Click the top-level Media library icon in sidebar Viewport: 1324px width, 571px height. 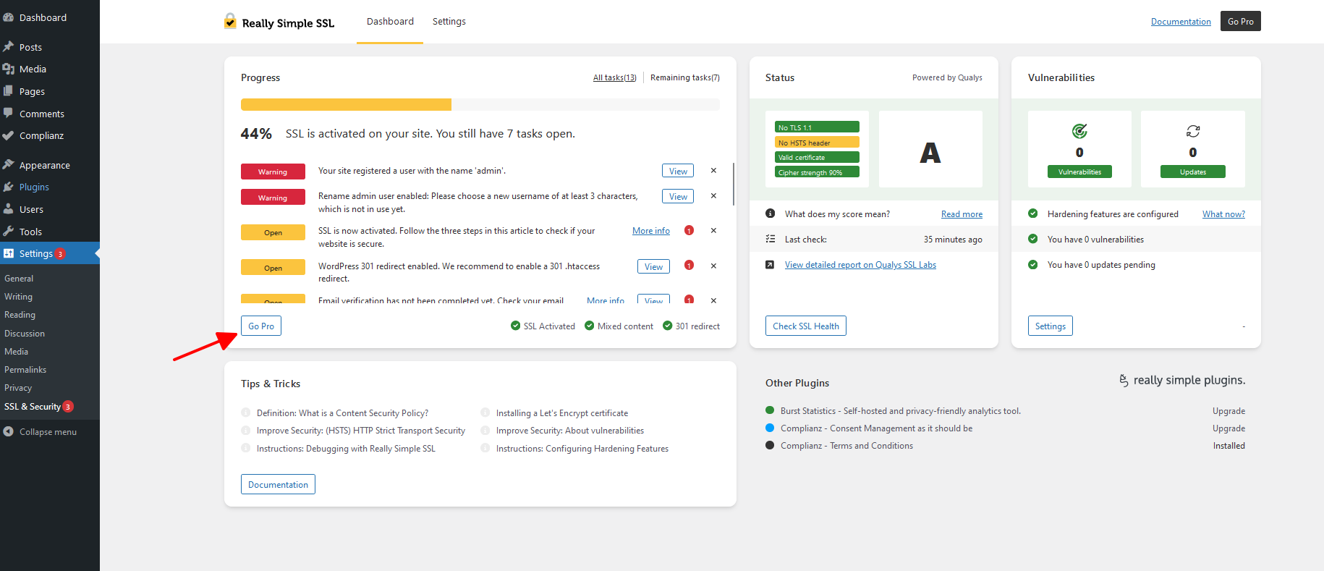click(x=9, y=69)
